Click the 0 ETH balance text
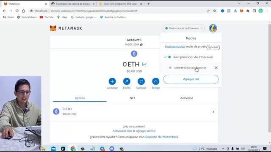Viewport: 271px width, 152px height. [131, 64]
